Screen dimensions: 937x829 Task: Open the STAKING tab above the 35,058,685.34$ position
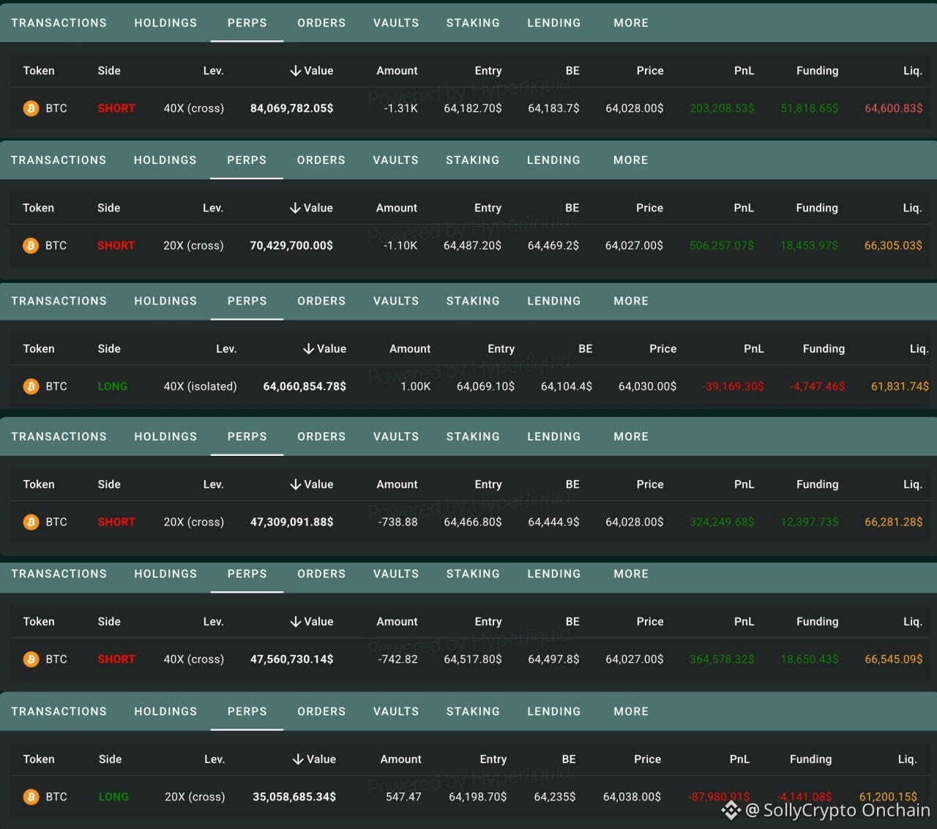point(473,712)
